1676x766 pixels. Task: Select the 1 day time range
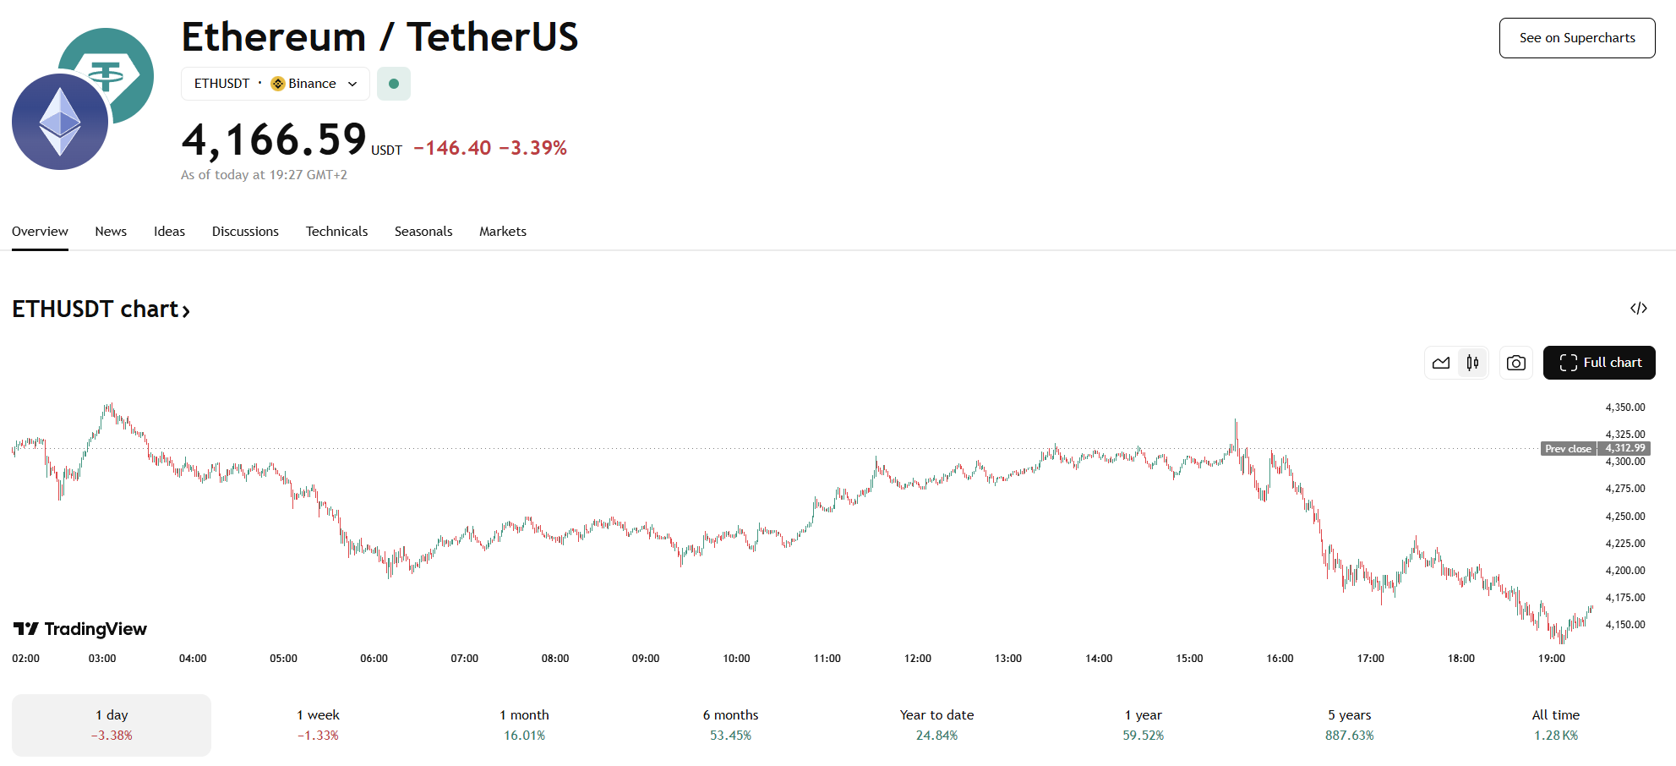112,725
